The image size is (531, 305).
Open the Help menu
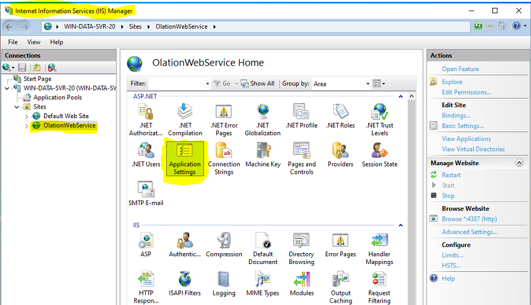(x=57, y=42)
